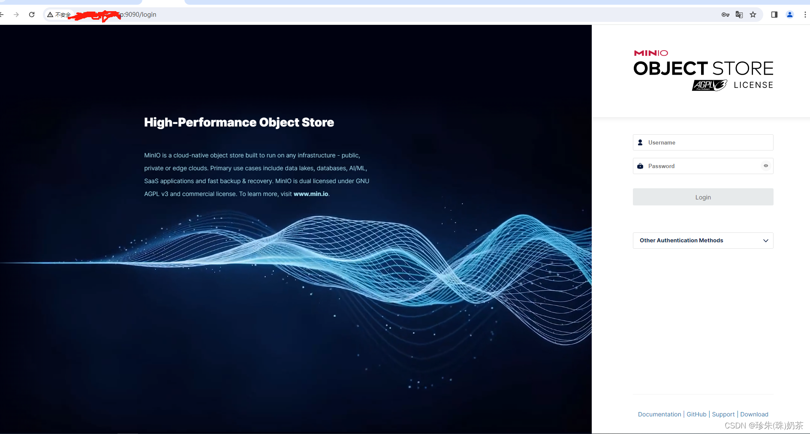
Task: Bookmark this page with the star icon
Action: pos(753,15)
